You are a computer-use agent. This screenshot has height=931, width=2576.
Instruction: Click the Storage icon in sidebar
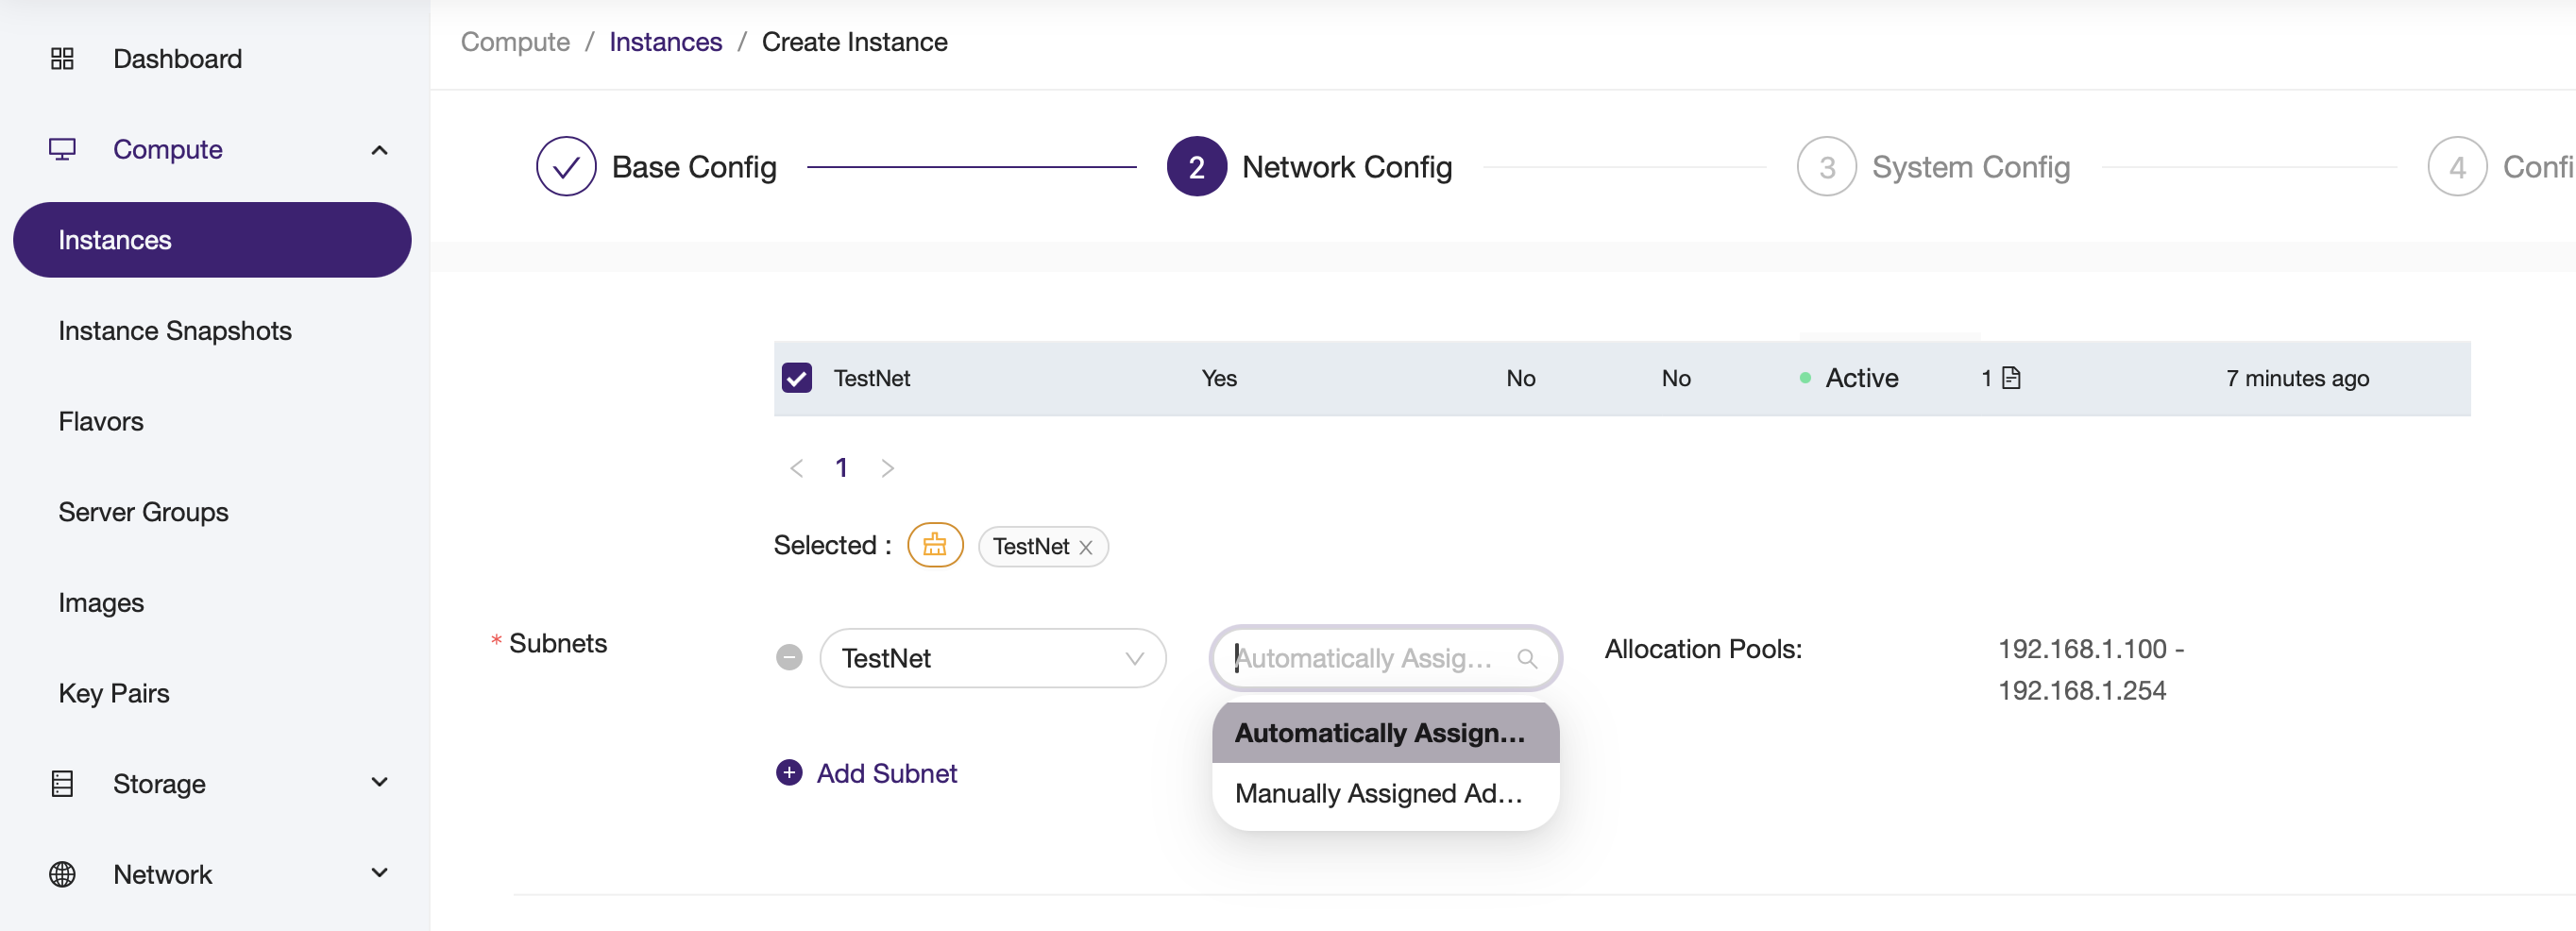pos(62,784)
